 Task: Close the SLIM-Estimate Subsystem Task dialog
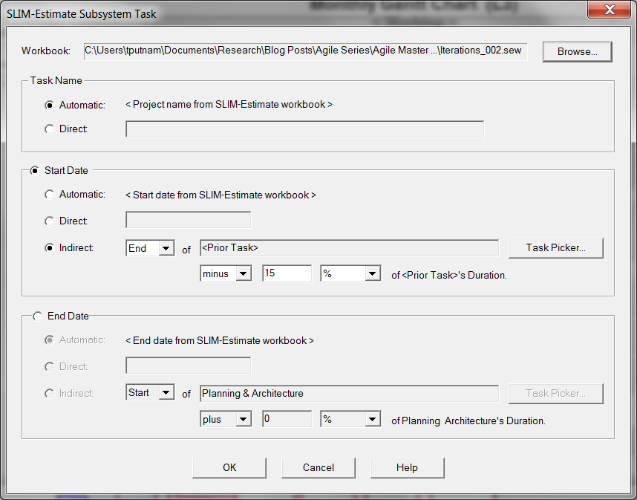tap(609, 10)
